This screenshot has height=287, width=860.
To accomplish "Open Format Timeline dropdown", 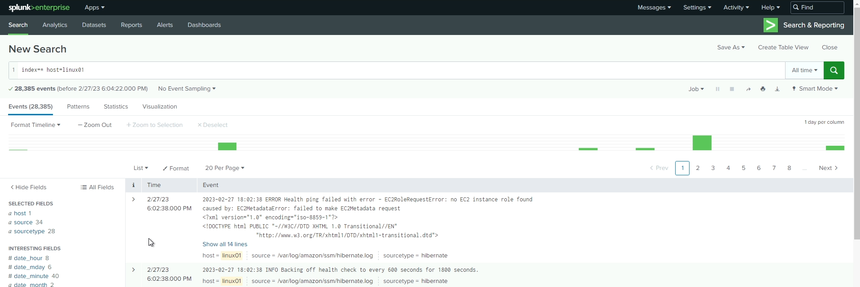I will click(35, 125).
